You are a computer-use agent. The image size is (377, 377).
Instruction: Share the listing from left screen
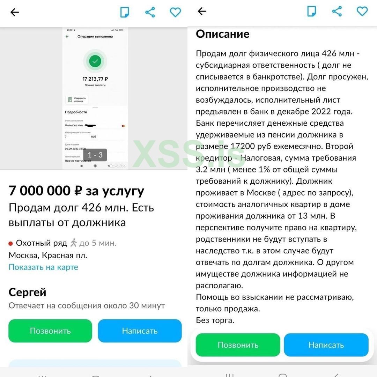(x=150, y=12)
